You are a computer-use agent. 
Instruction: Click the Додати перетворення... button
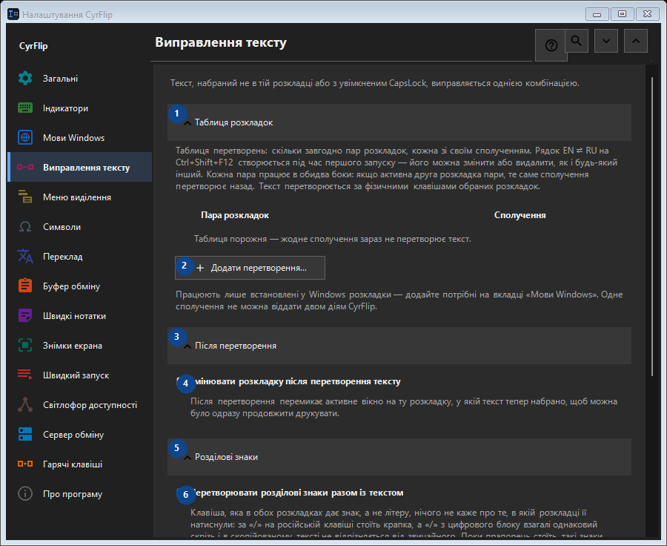click(x=250, y=268)
